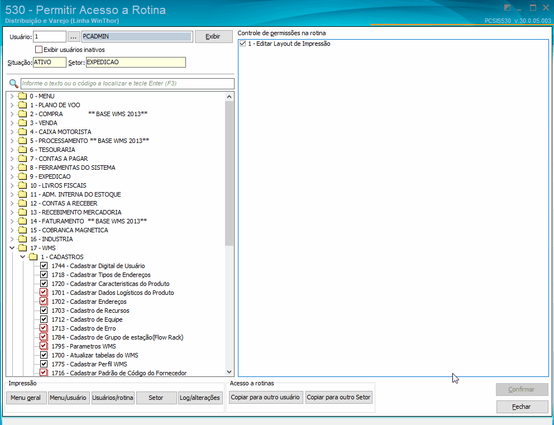Click the Exibir button
The image size is (554, 425).
(x=213, y=36)
